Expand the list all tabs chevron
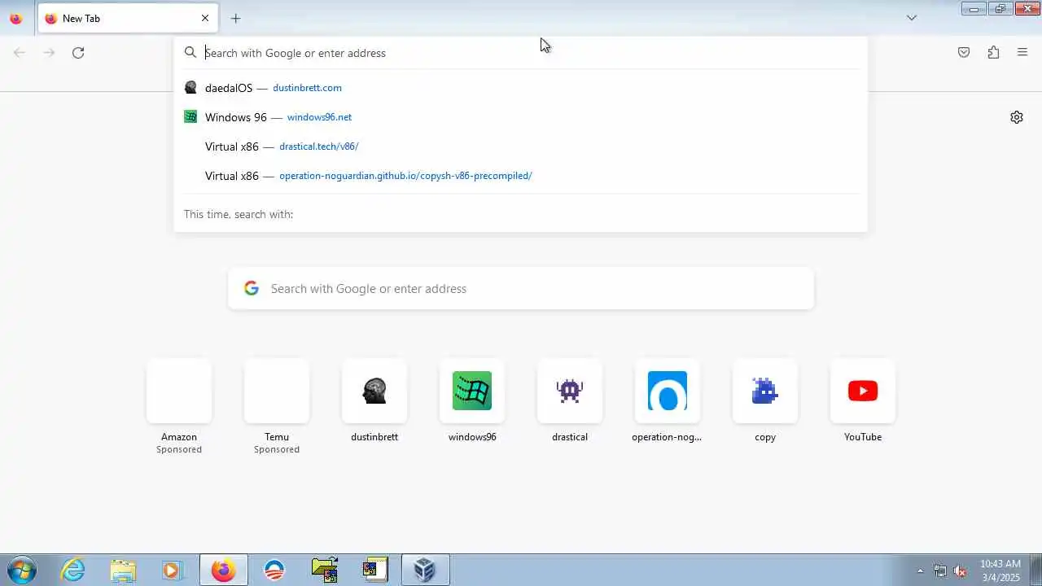 tap(912, 18)
